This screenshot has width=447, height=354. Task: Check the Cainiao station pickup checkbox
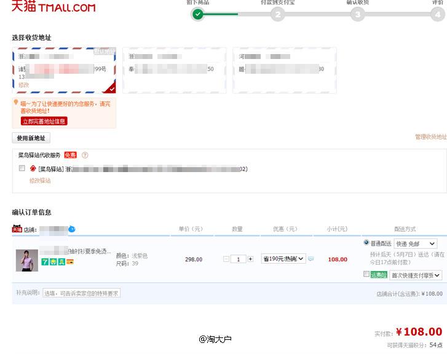(22, 168)
